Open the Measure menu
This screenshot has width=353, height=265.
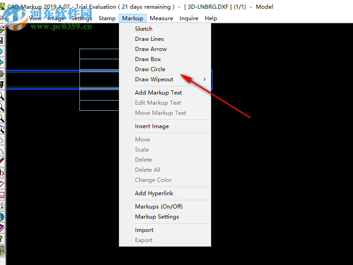(x=161, y=18)
